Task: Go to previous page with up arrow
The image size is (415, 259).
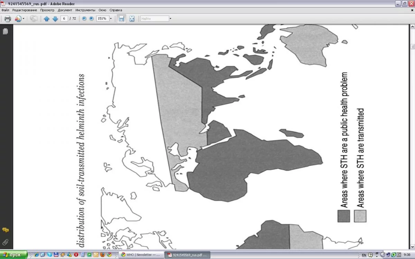Action: click(47, 19)
